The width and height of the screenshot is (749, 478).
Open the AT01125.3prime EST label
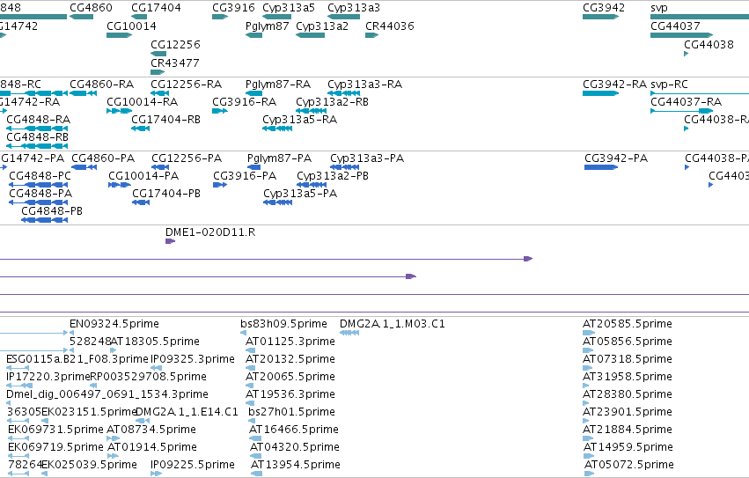point(290,342)
